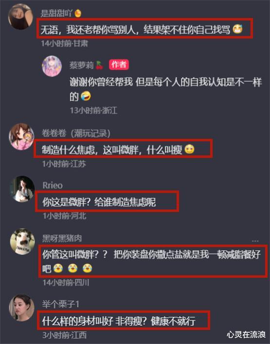Click the cherry icon beside 蔡萝莉
This screenshot has height=344, width=270.
[x=99, y=65]
